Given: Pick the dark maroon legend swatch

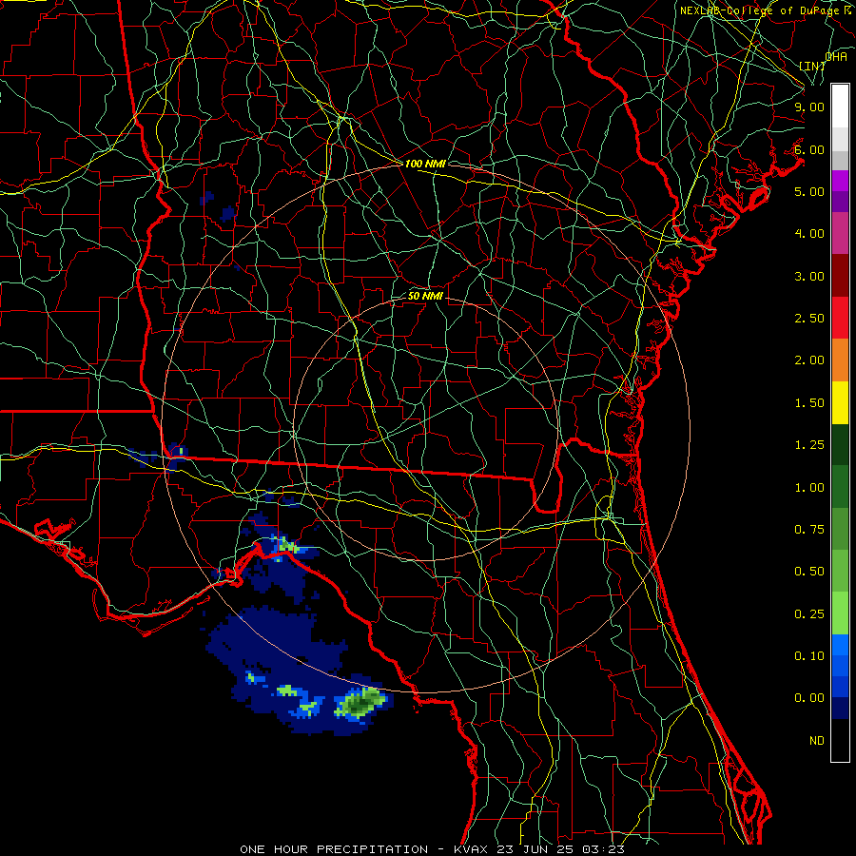Looking at the screenshot, I should [x=840, y=276].
